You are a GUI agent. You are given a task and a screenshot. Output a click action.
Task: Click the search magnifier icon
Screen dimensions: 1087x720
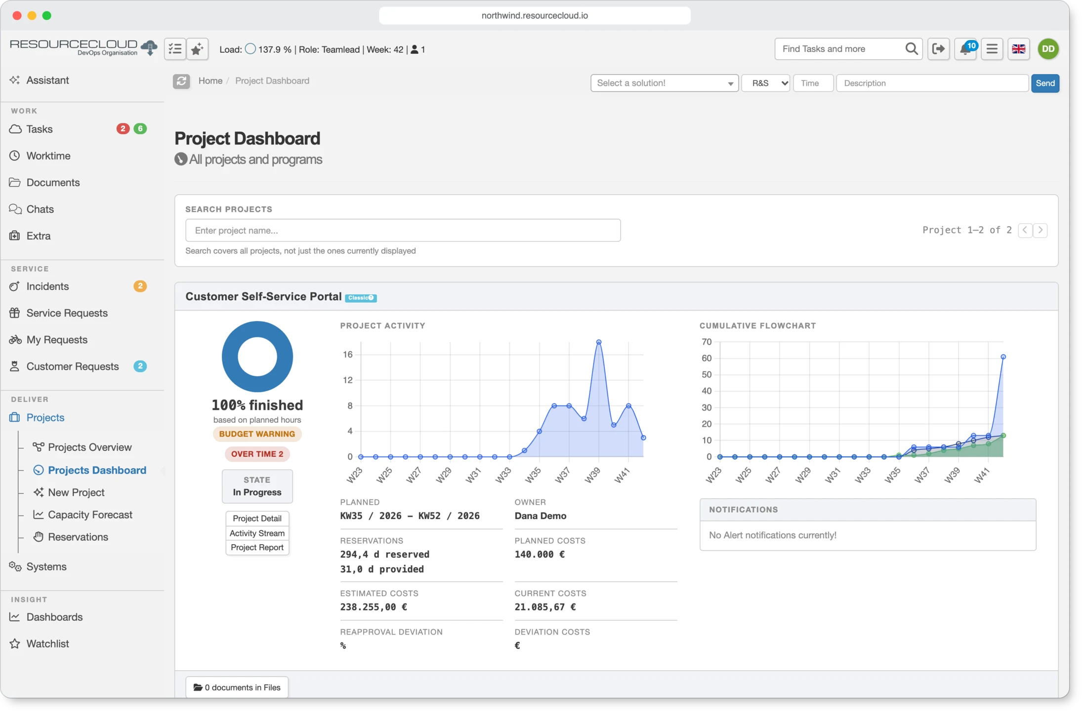pos(912,49)
